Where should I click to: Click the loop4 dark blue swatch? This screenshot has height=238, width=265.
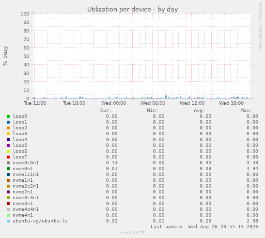click(x=8, y=140)
